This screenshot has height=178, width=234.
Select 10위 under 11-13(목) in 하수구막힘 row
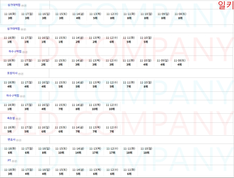[95, 109]
